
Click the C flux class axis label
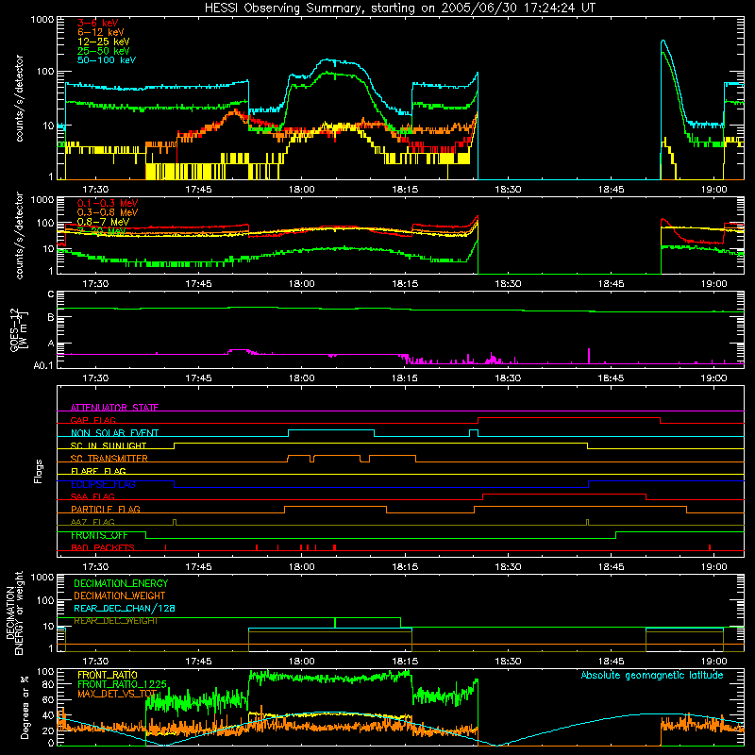[x=51, y=294]
